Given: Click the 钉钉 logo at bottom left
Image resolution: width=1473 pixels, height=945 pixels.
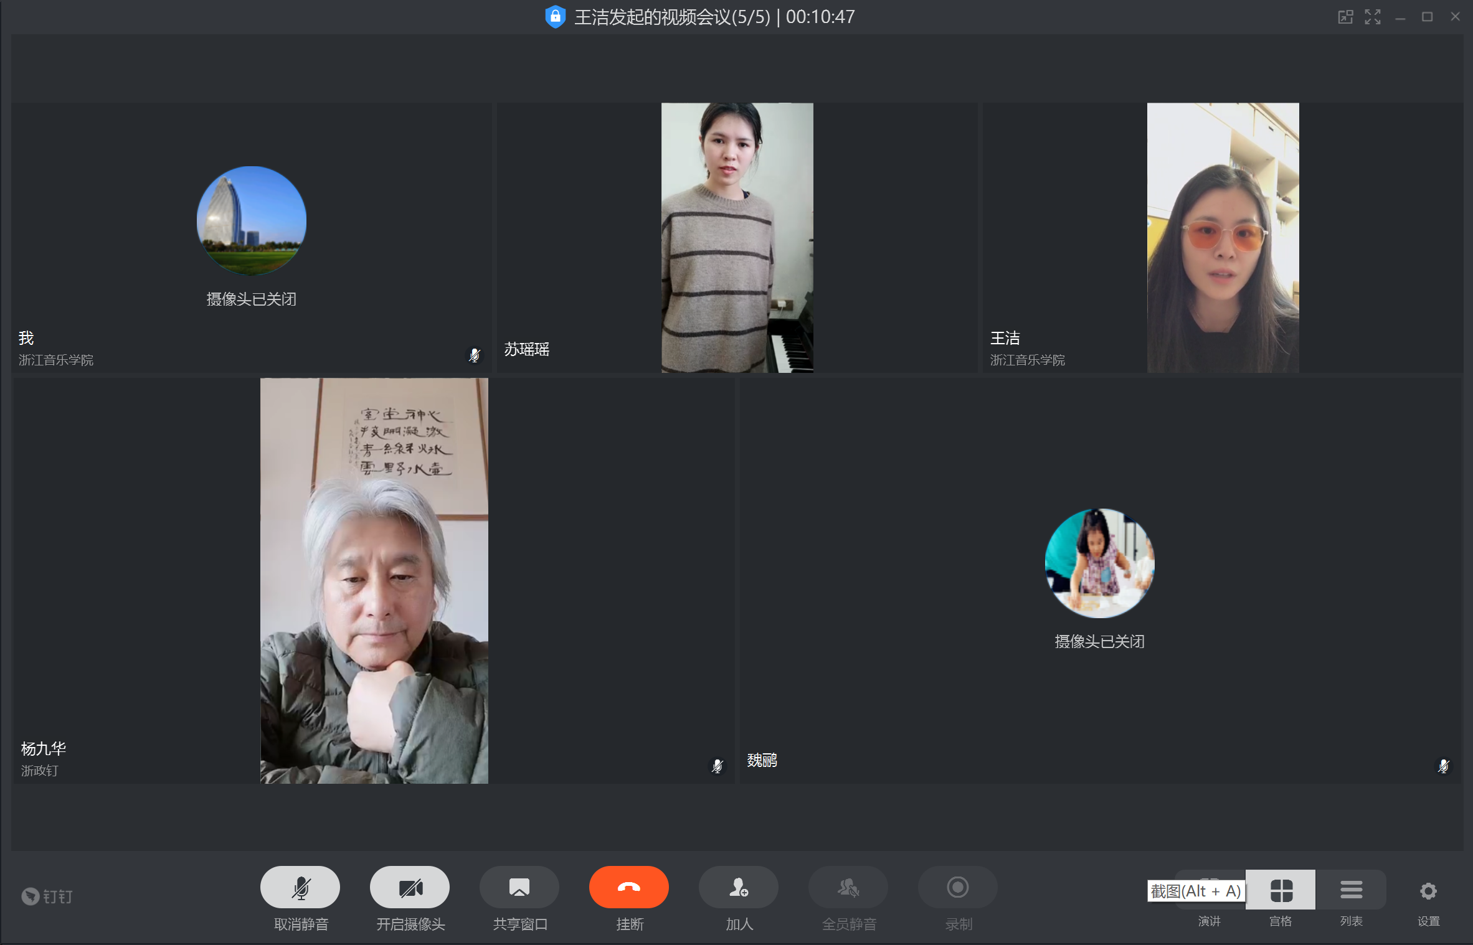Looking at the screenshot, I should [x=47, y=896].
